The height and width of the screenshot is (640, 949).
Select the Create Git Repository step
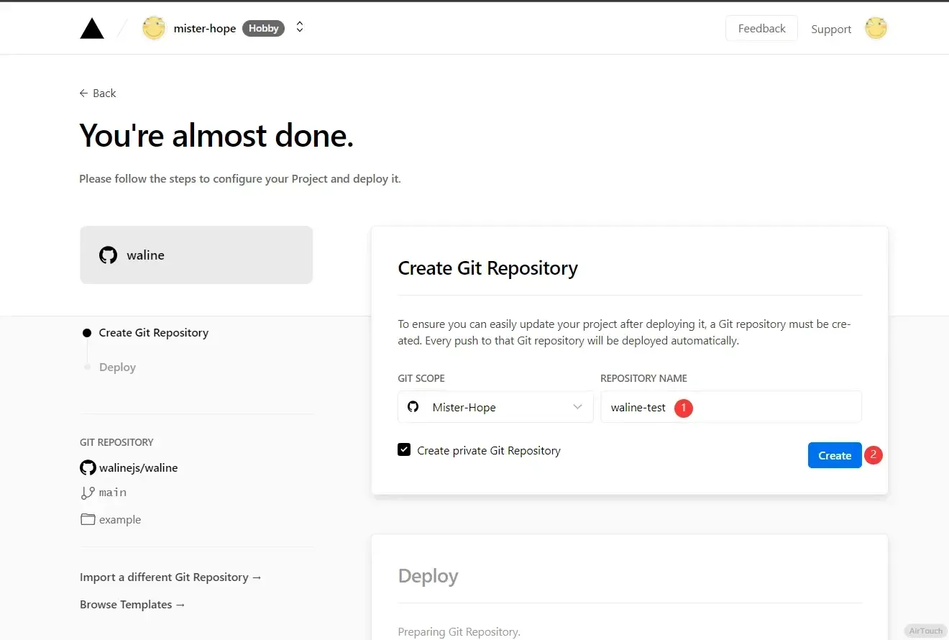[153, 333]
